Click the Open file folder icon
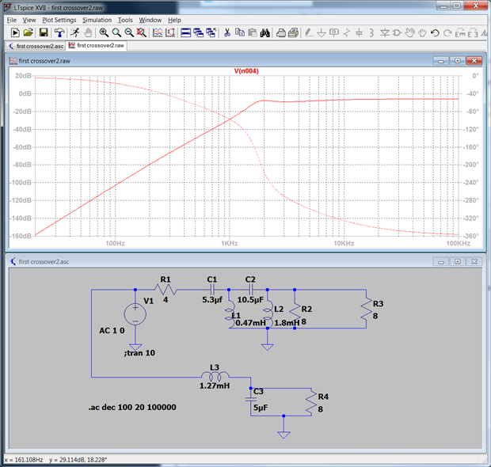This screenshot has width=491, height=467. coord(29,32)
